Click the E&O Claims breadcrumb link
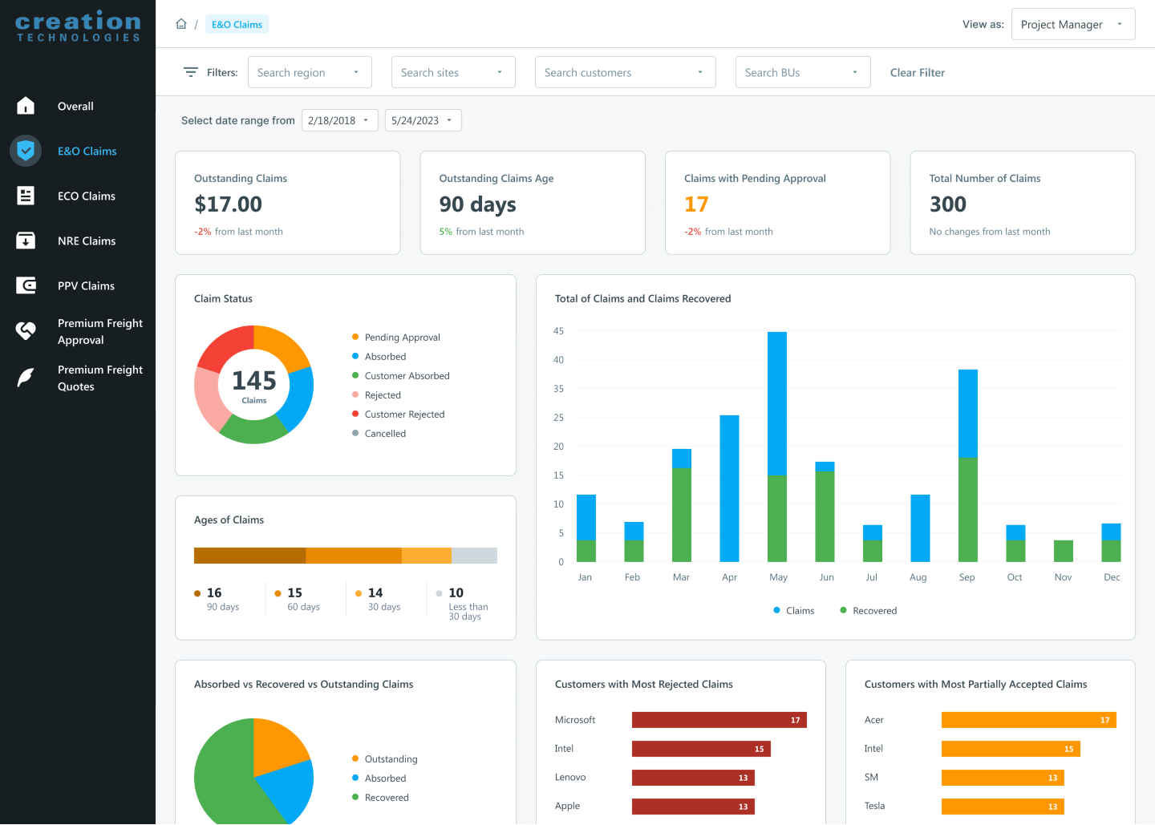Image resolution: width=1155 pixels, height=825 pixels. click(x=237, y=25)
